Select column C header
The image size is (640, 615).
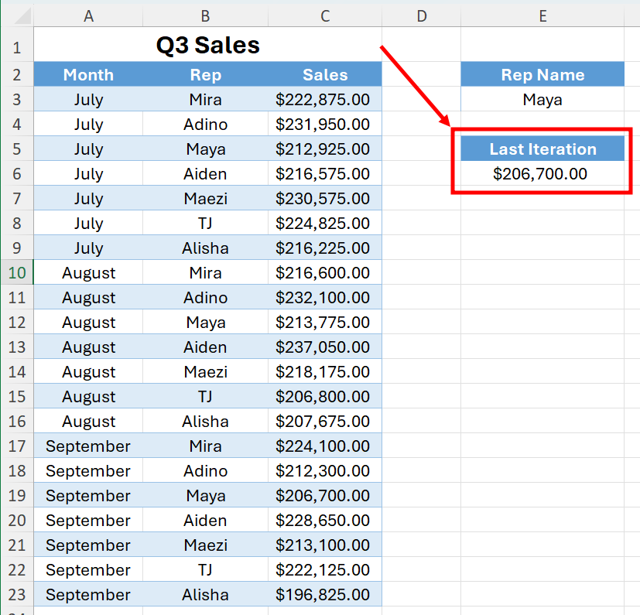click(x=325, y=16)
